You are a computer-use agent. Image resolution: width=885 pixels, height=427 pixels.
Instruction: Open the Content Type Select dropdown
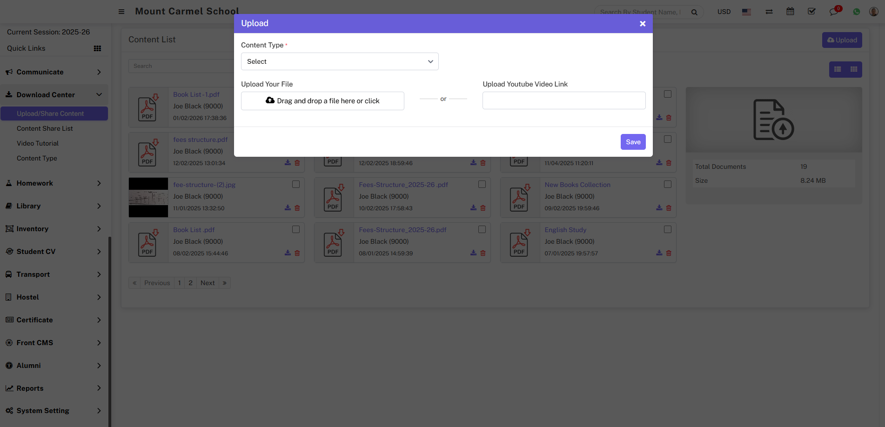[339, 61]
